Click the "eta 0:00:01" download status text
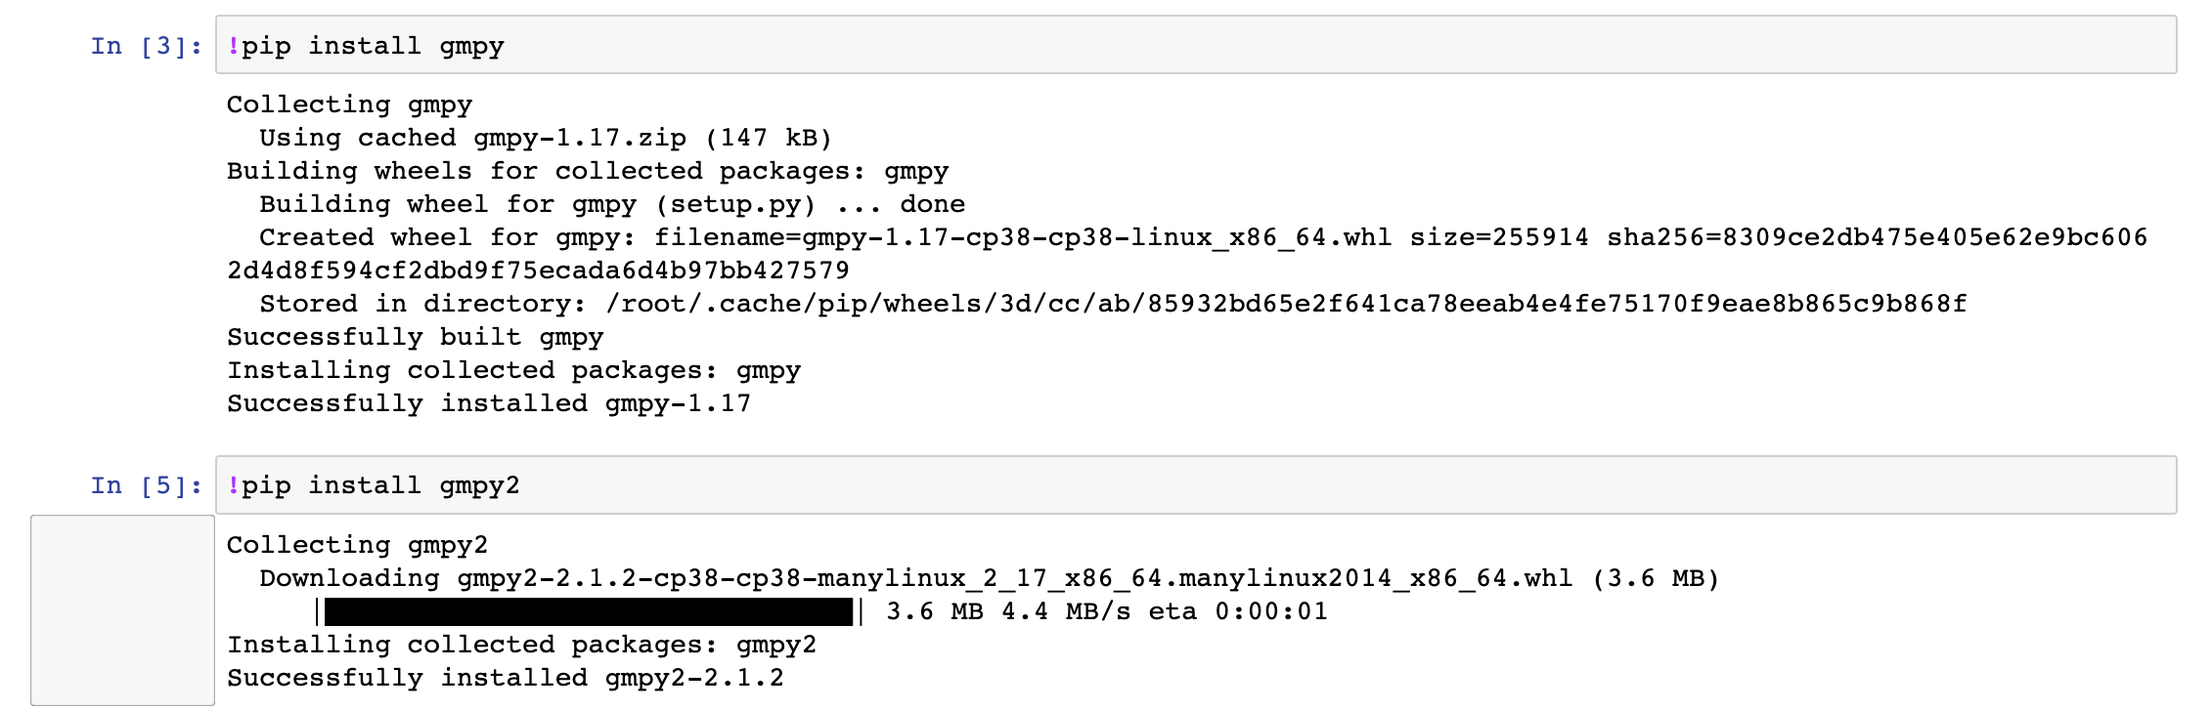 click(1238, 612)
